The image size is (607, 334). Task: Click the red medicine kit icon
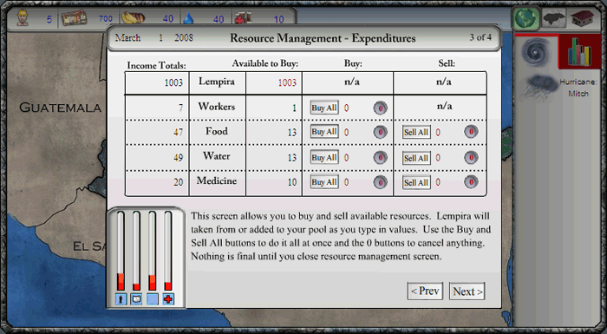point(243,18)
